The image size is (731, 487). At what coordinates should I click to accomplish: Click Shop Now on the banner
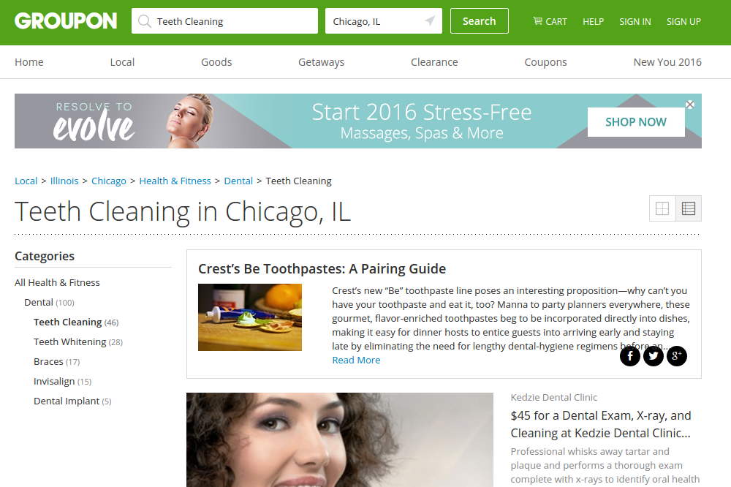click(x=636, y=122)
